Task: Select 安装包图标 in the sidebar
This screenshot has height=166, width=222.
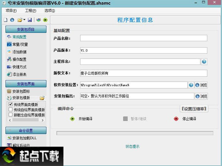Action: pyautogui.click(x=18, y=91)
